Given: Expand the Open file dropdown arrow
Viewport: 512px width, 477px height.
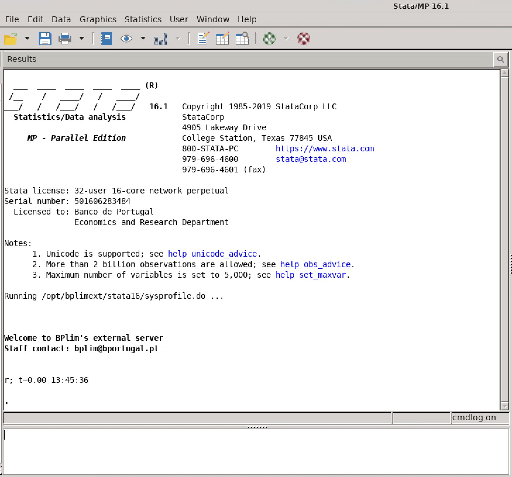Looking at the screenshot, I should click(x=27, y=38).
